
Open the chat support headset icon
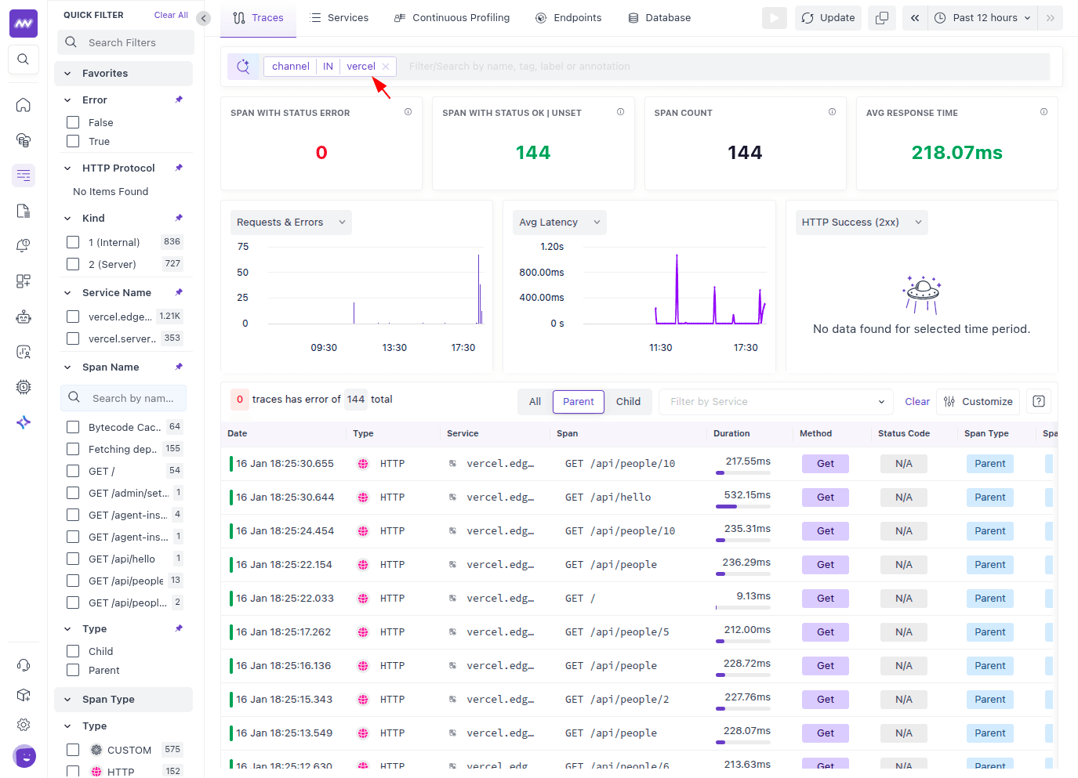23,664
